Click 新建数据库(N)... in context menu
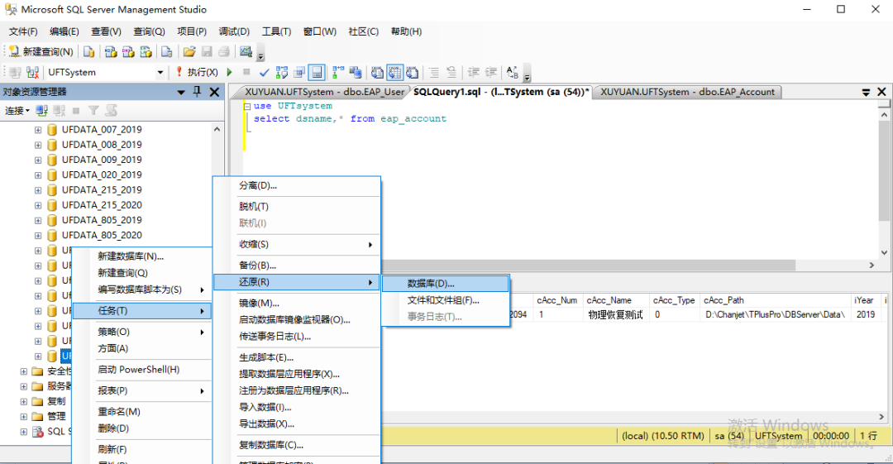This screenshot has height=464, width=893. click(x=142, y=256)
